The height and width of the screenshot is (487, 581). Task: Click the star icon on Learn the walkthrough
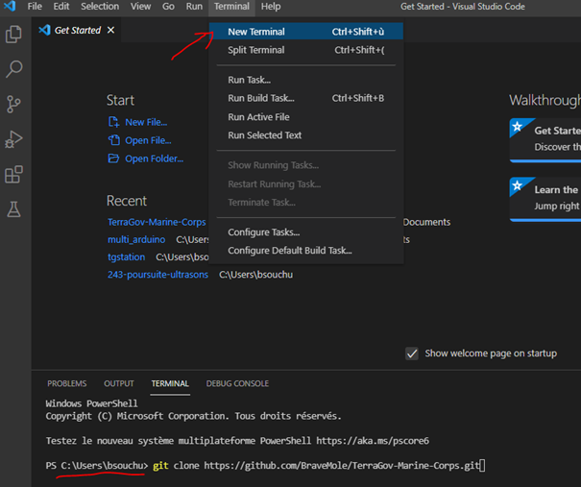coord(518,185)
